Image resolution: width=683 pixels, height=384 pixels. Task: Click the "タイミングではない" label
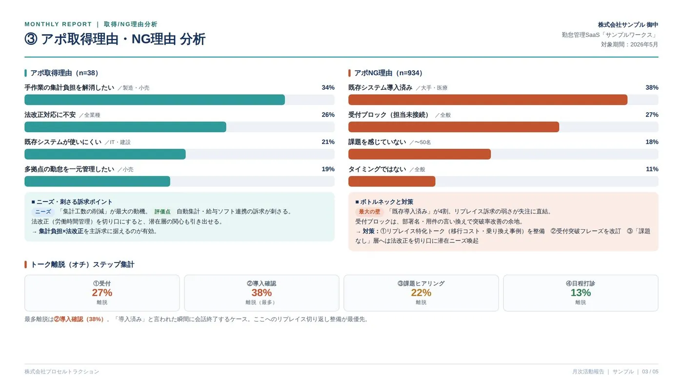pos(377,169)
